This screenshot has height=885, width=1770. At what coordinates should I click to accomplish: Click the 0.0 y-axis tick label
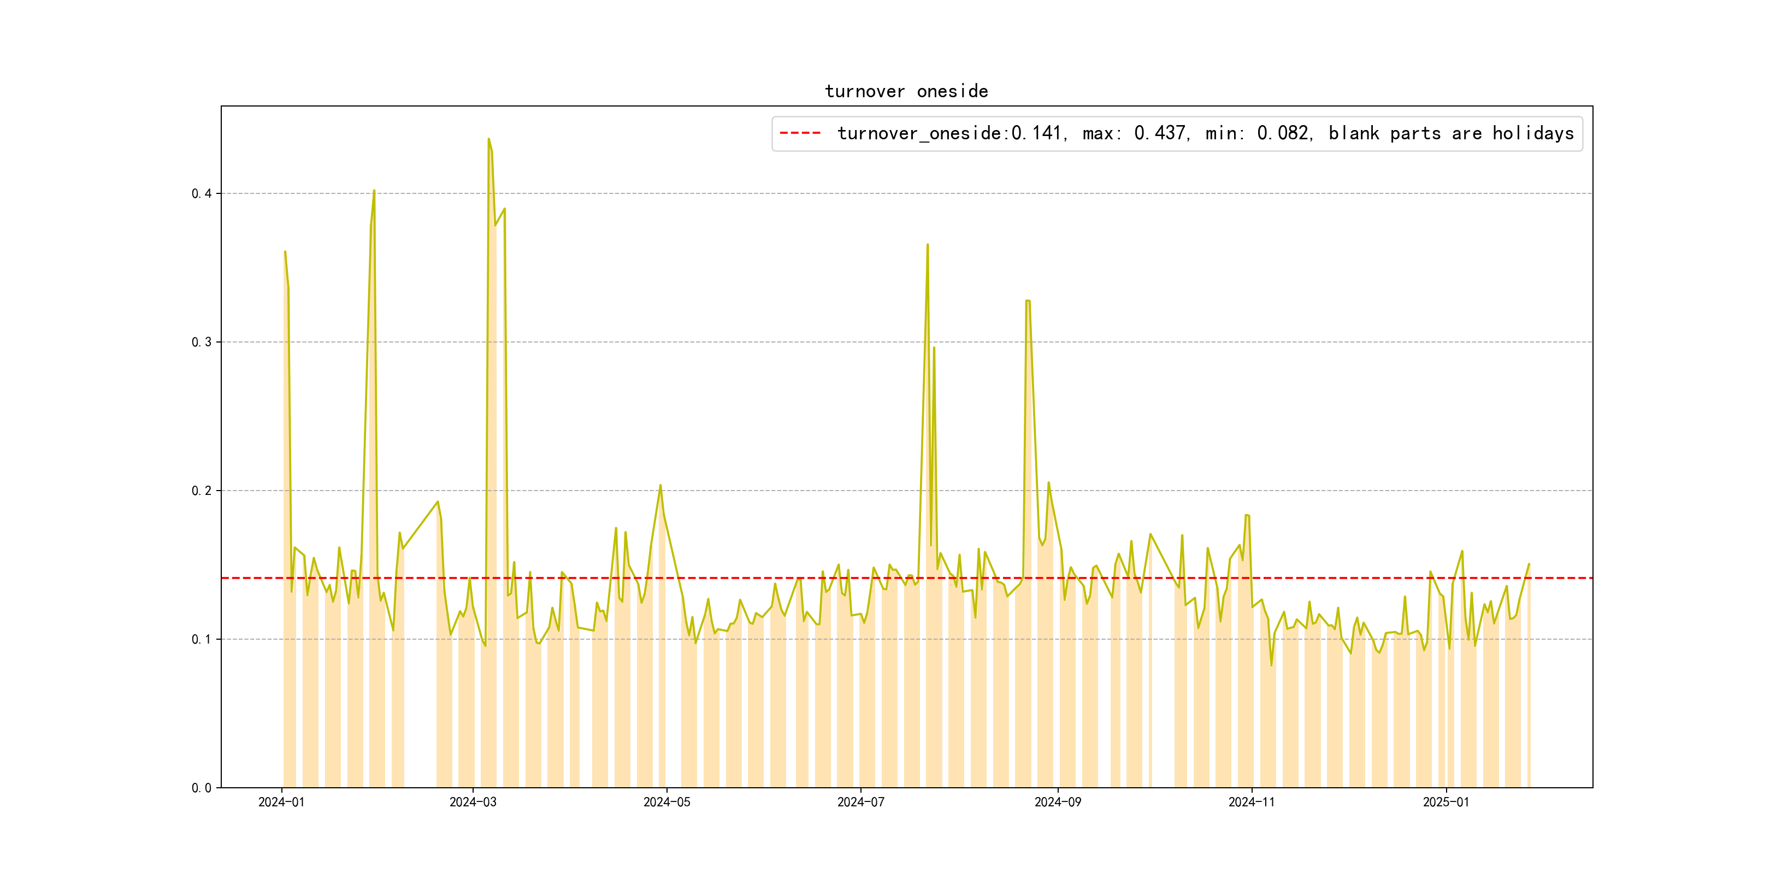(202, 787)
